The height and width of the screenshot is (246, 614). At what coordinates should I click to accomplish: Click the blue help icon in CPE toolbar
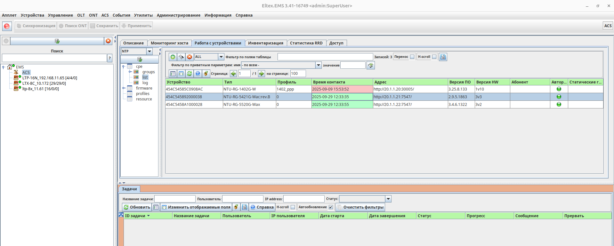point(198,74)
